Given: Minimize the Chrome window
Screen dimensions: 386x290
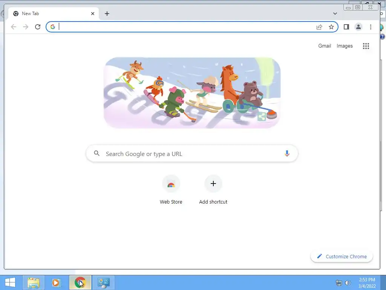Looking at the screenshot, I should [x=348, y=7].
